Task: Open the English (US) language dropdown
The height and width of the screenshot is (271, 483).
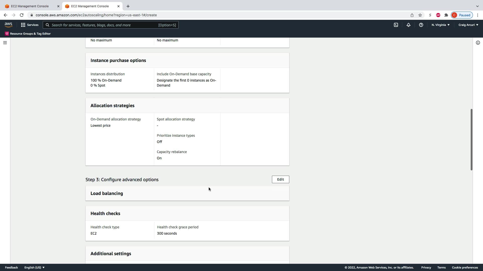Action: point(34,267)
